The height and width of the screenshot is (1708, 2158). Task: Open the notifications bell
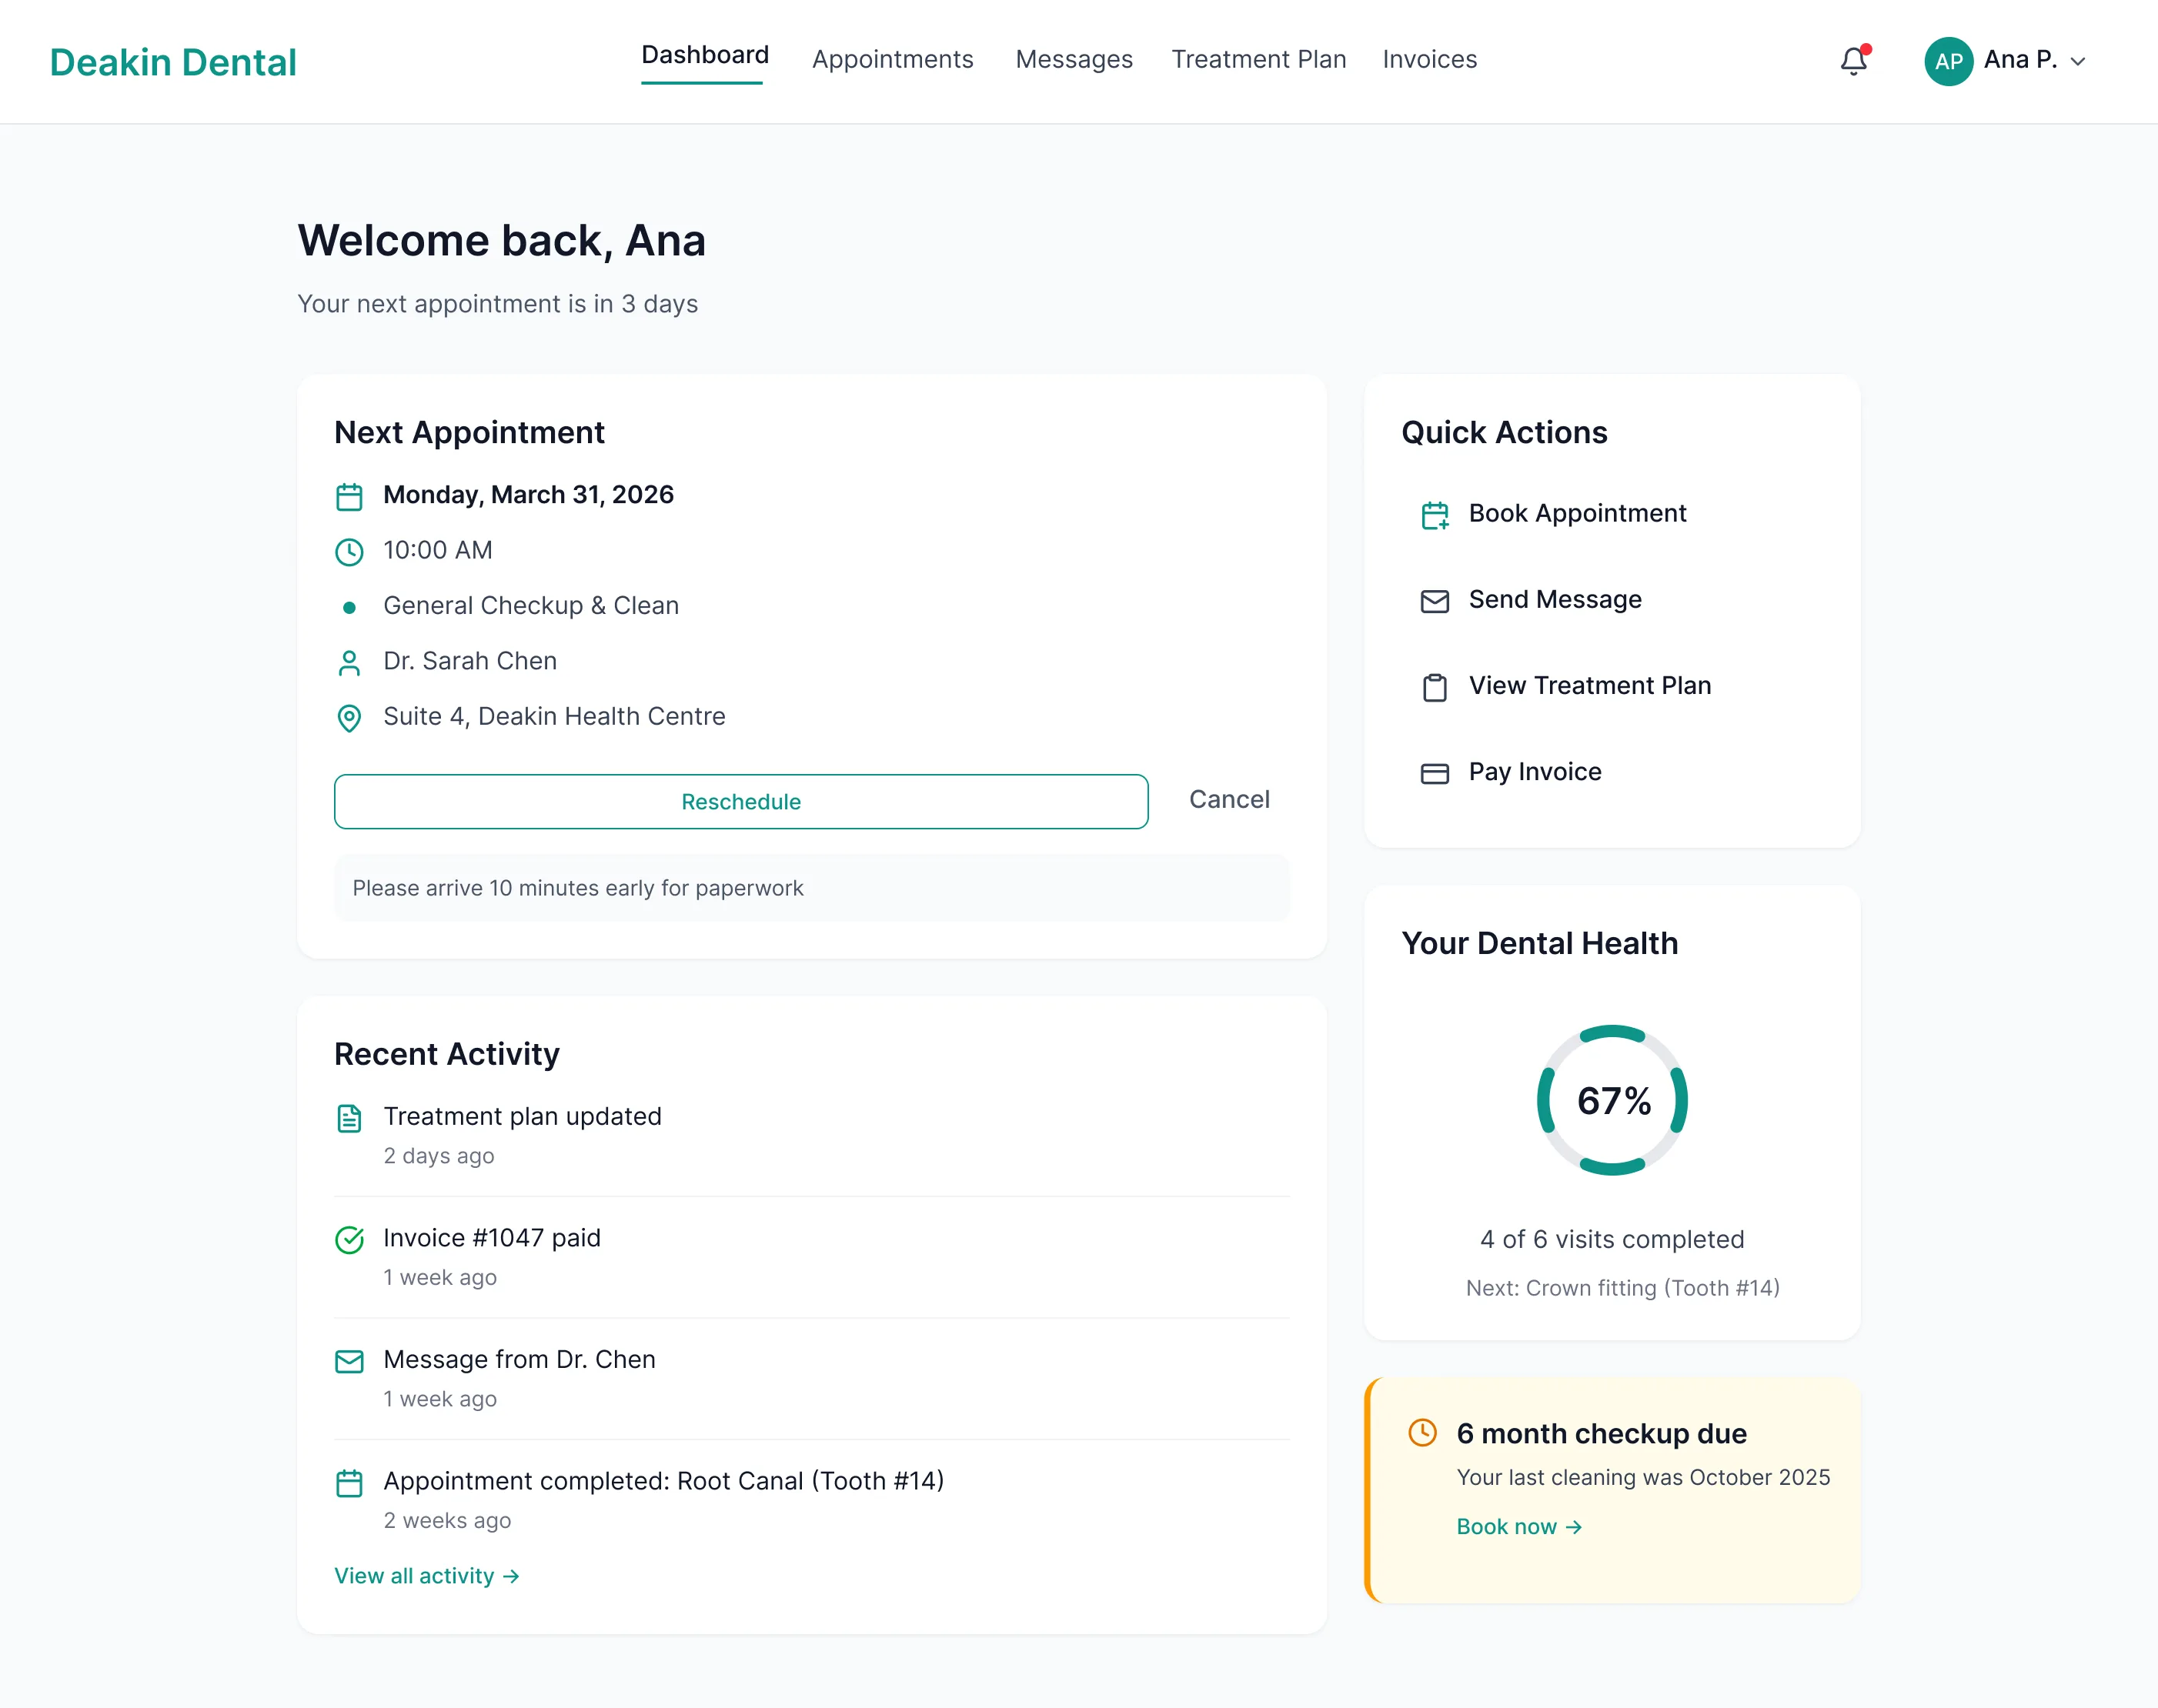(x=1854, y=61)
